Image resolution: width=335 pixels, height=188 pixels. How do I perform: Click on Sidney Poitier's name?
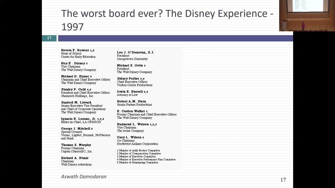point(128,79)
